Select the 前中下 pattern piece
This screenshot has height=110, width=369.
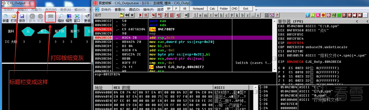click(75, 31)
